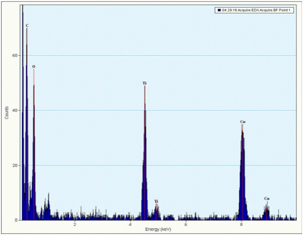Select the 6 tick on the energy axis
This screenshot has height=236, width=304.
click(186, 224)
